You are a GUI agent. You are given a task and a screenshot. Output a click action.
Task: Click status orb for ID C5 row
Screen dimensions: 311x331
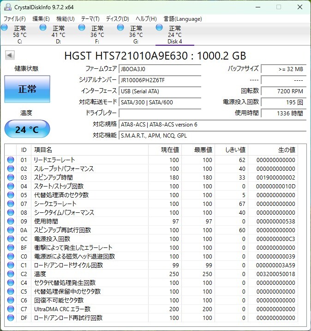pyautogui.click(x=11, y=291)
